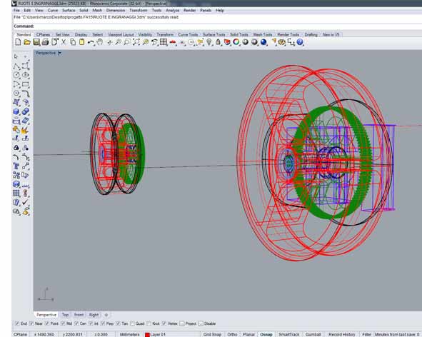Open the Perspective viewport dropdown arrow
Screen dimensions: 422x337
click(59, 53)
